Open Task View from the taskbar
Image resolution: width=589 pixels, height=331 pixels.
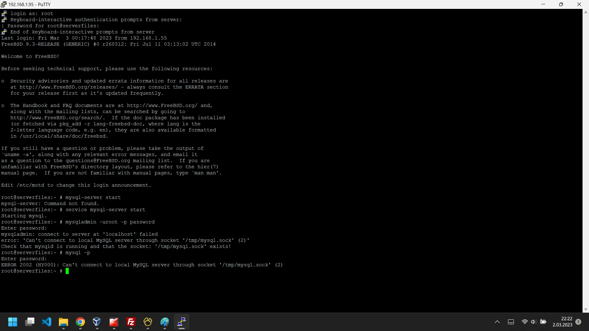30,322
